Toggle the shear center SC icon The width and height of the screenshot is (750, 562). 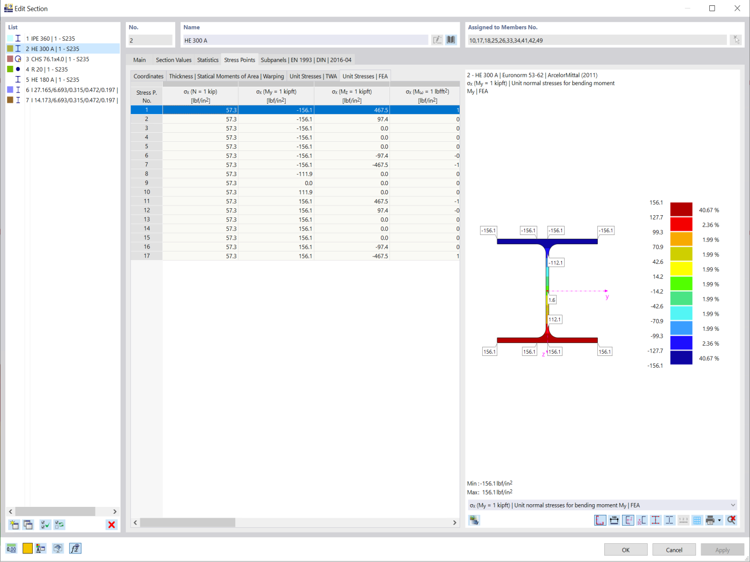click(642, 520)
